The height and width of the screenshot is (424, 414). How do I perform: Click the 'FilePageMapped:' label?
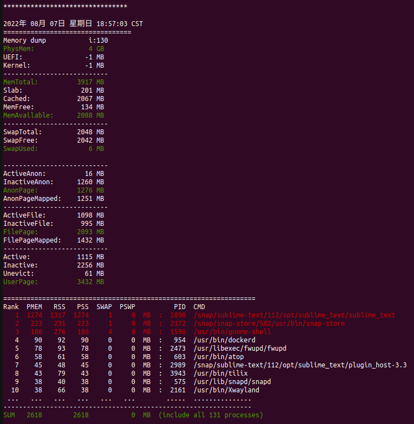32,240
